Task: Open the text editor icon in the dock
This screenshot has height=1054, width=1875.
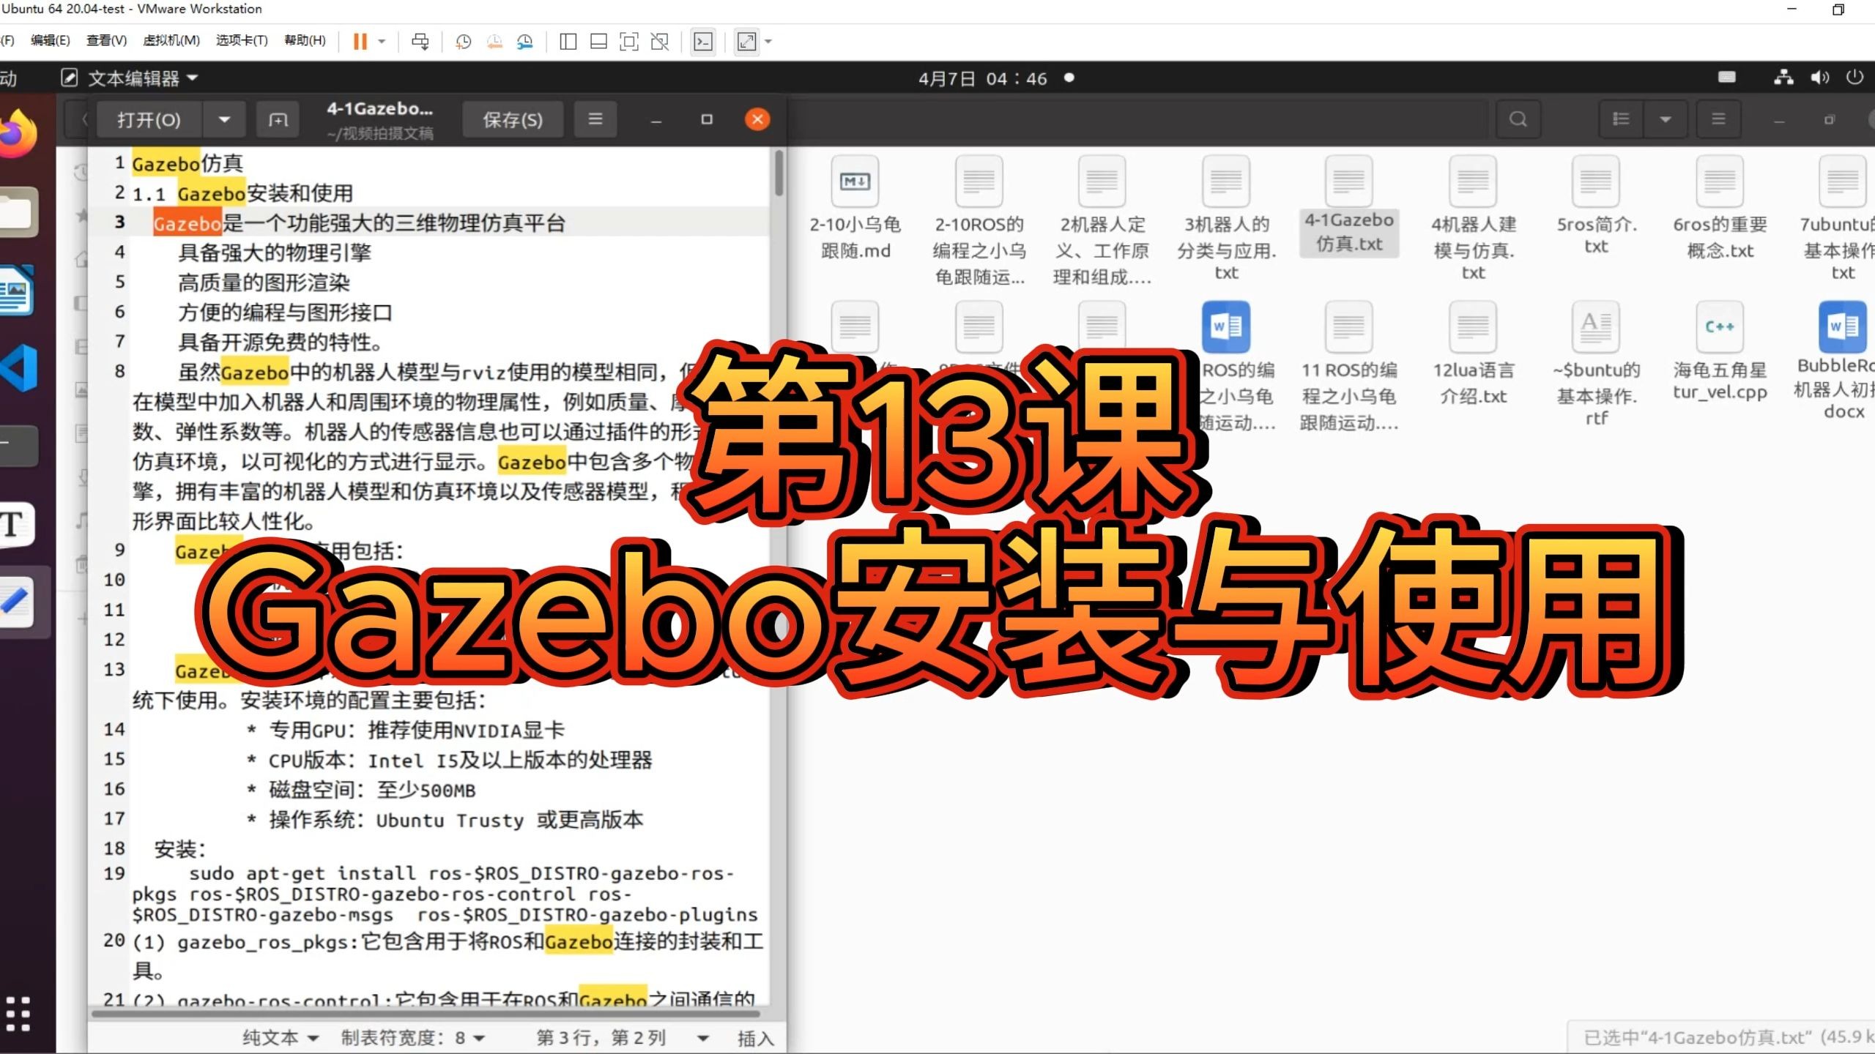Action: [16, 602]
